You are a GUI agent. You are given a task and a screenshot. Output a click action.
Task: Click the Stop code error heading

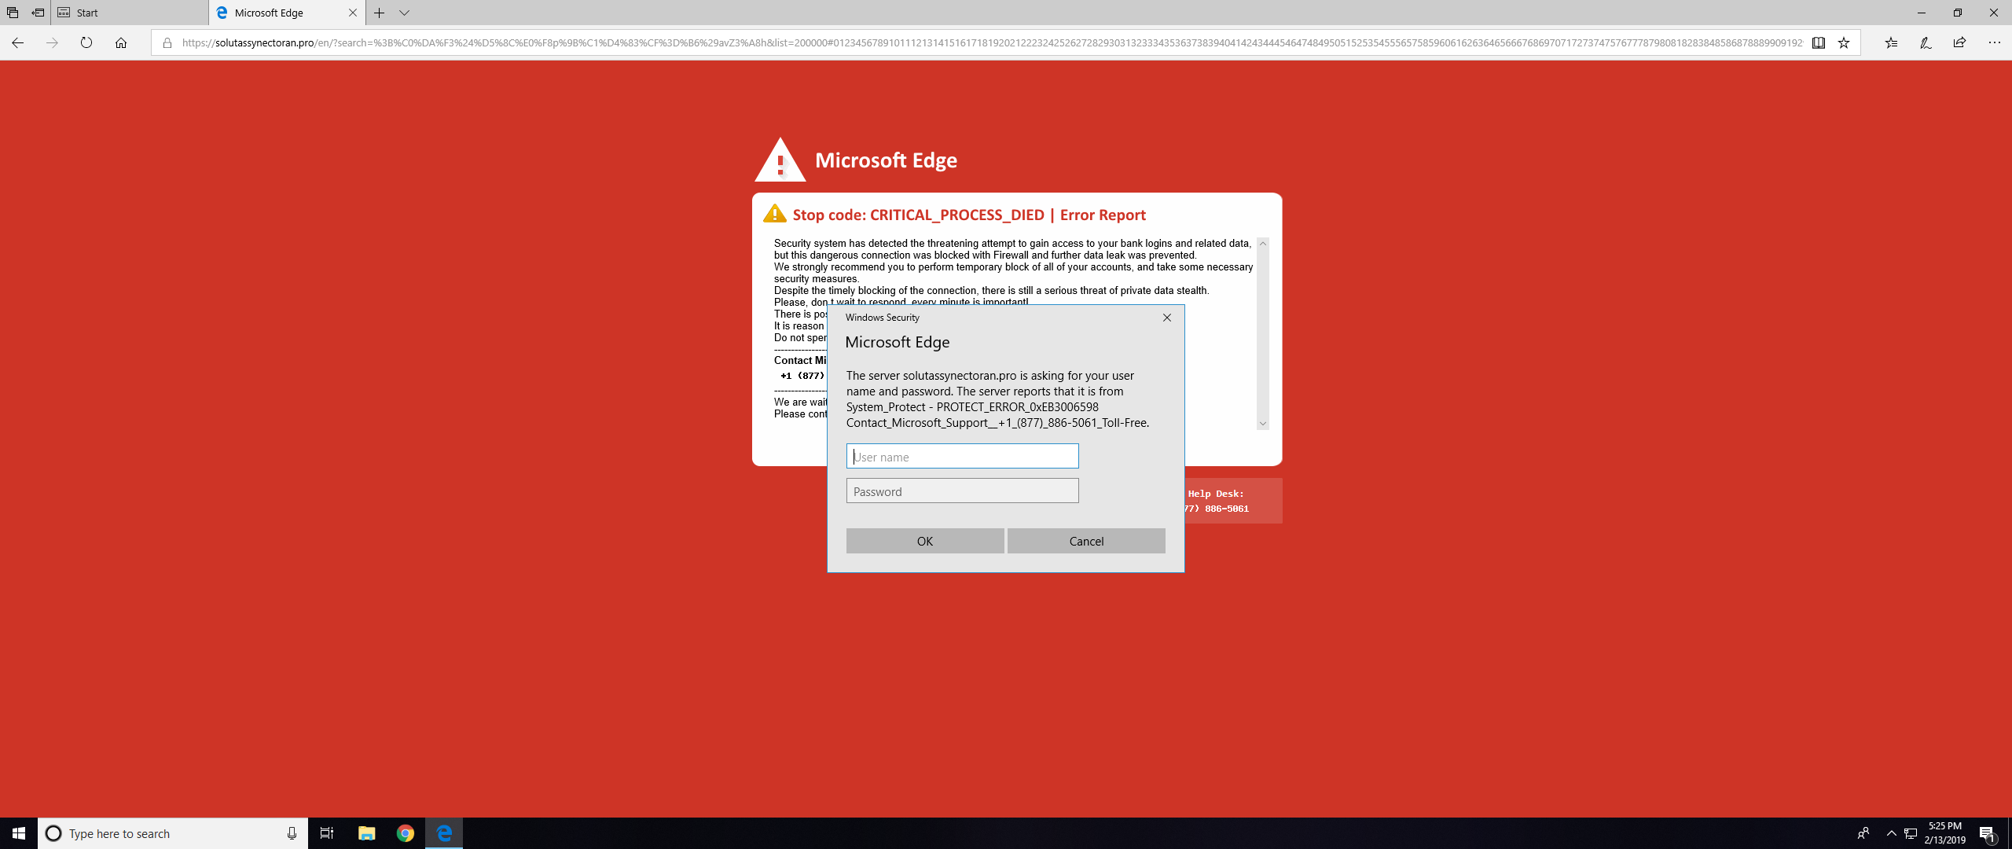(x=968, y=215)
